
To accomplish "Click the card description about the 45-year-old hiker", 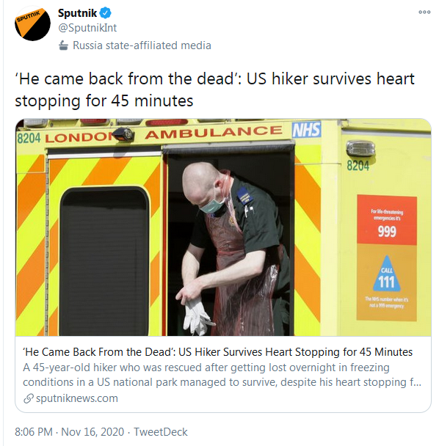I will [x=222, y=375].
